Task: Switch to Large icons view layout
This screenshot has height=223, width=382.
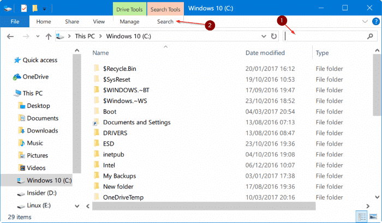Action: point(373,216)
